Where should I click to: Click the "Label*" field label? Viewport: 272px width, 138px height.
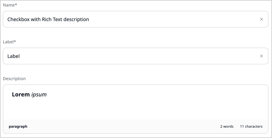click(x=9, y=42)
